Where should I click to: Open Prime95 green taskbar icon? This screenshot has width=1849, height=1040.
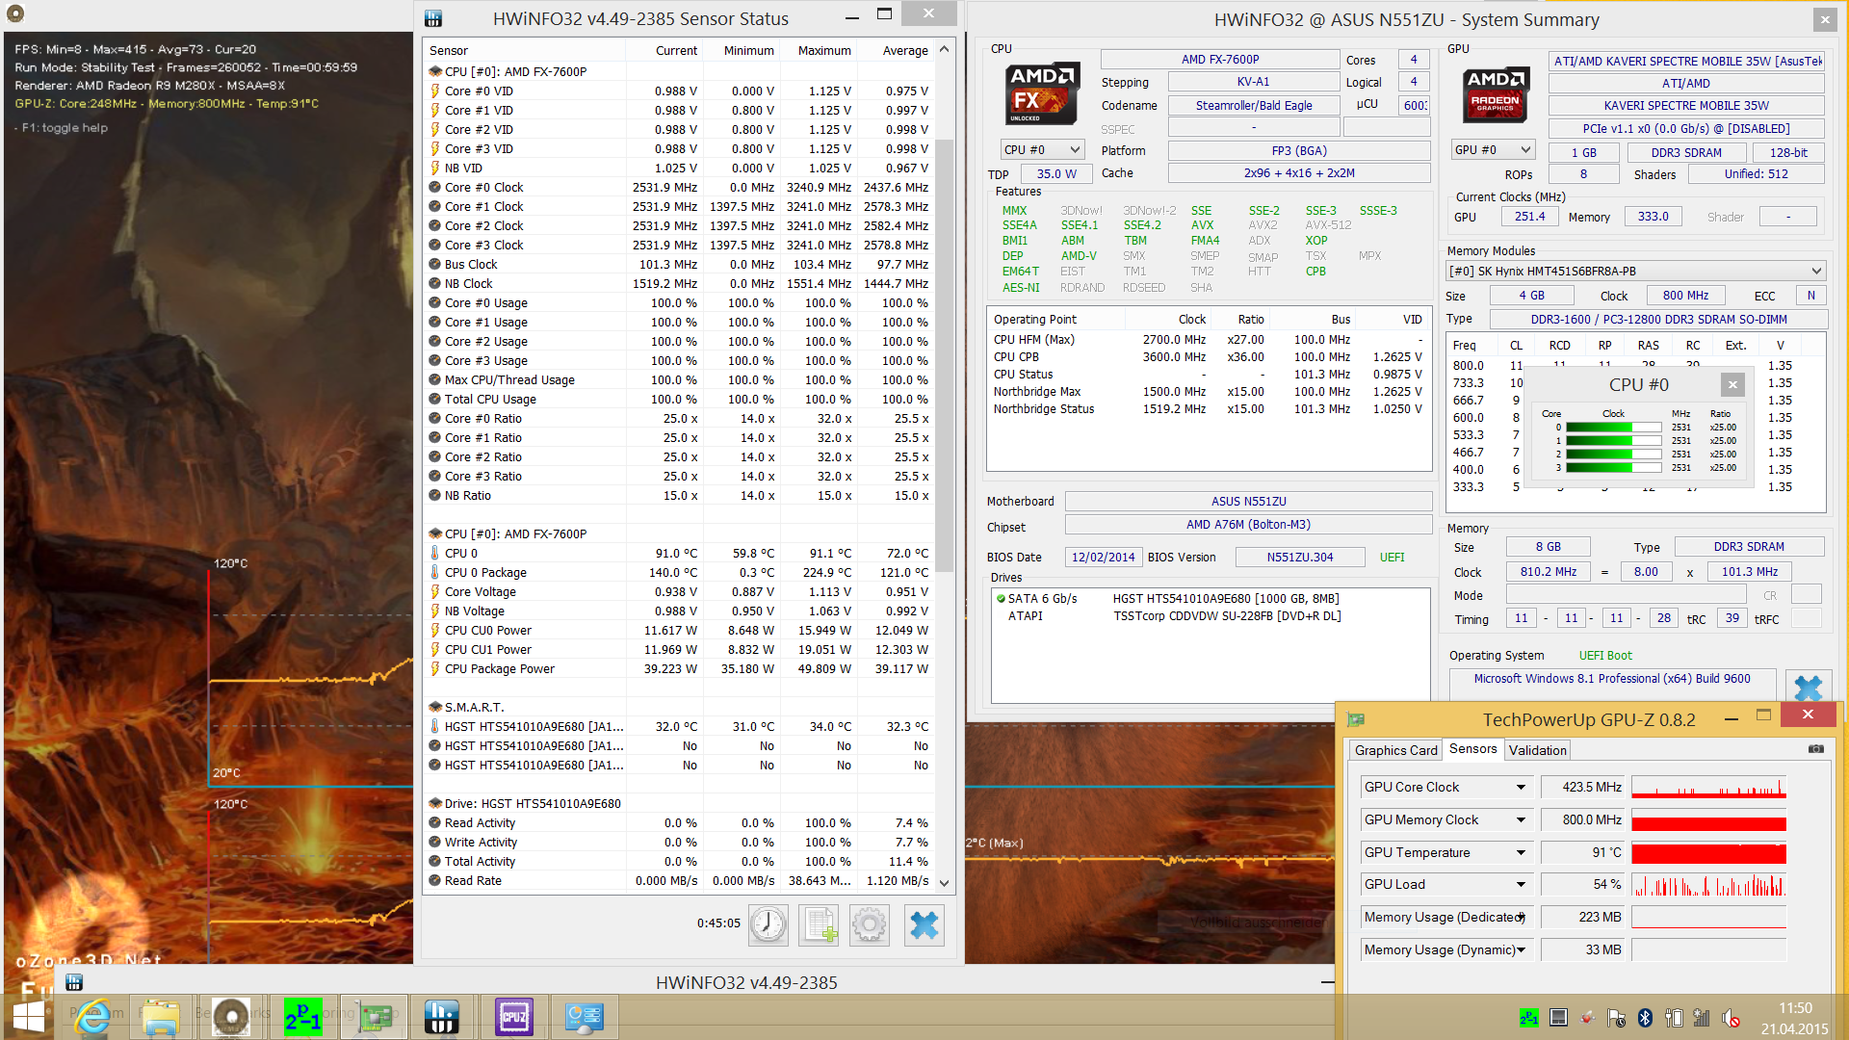(302, 1017)
